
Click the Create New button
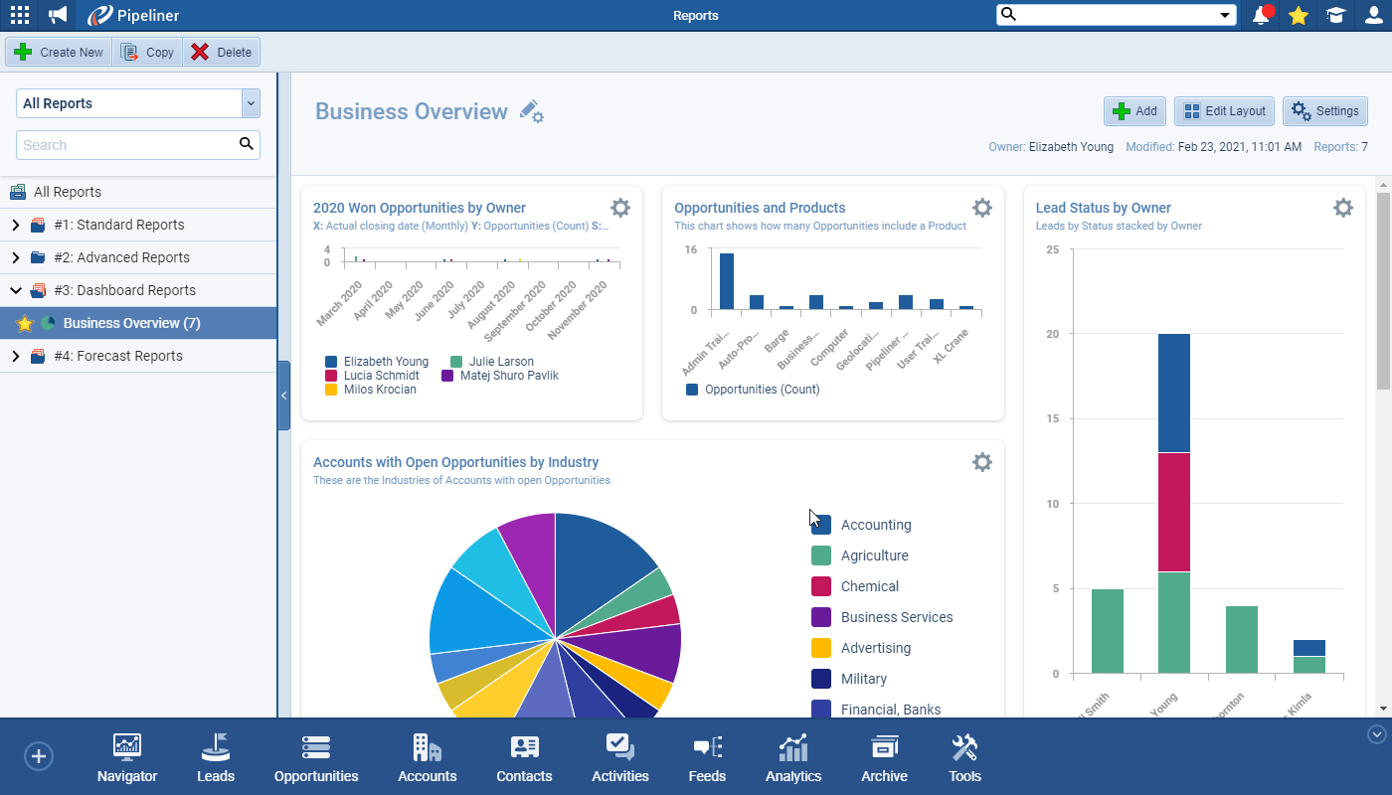coord(60,53)
